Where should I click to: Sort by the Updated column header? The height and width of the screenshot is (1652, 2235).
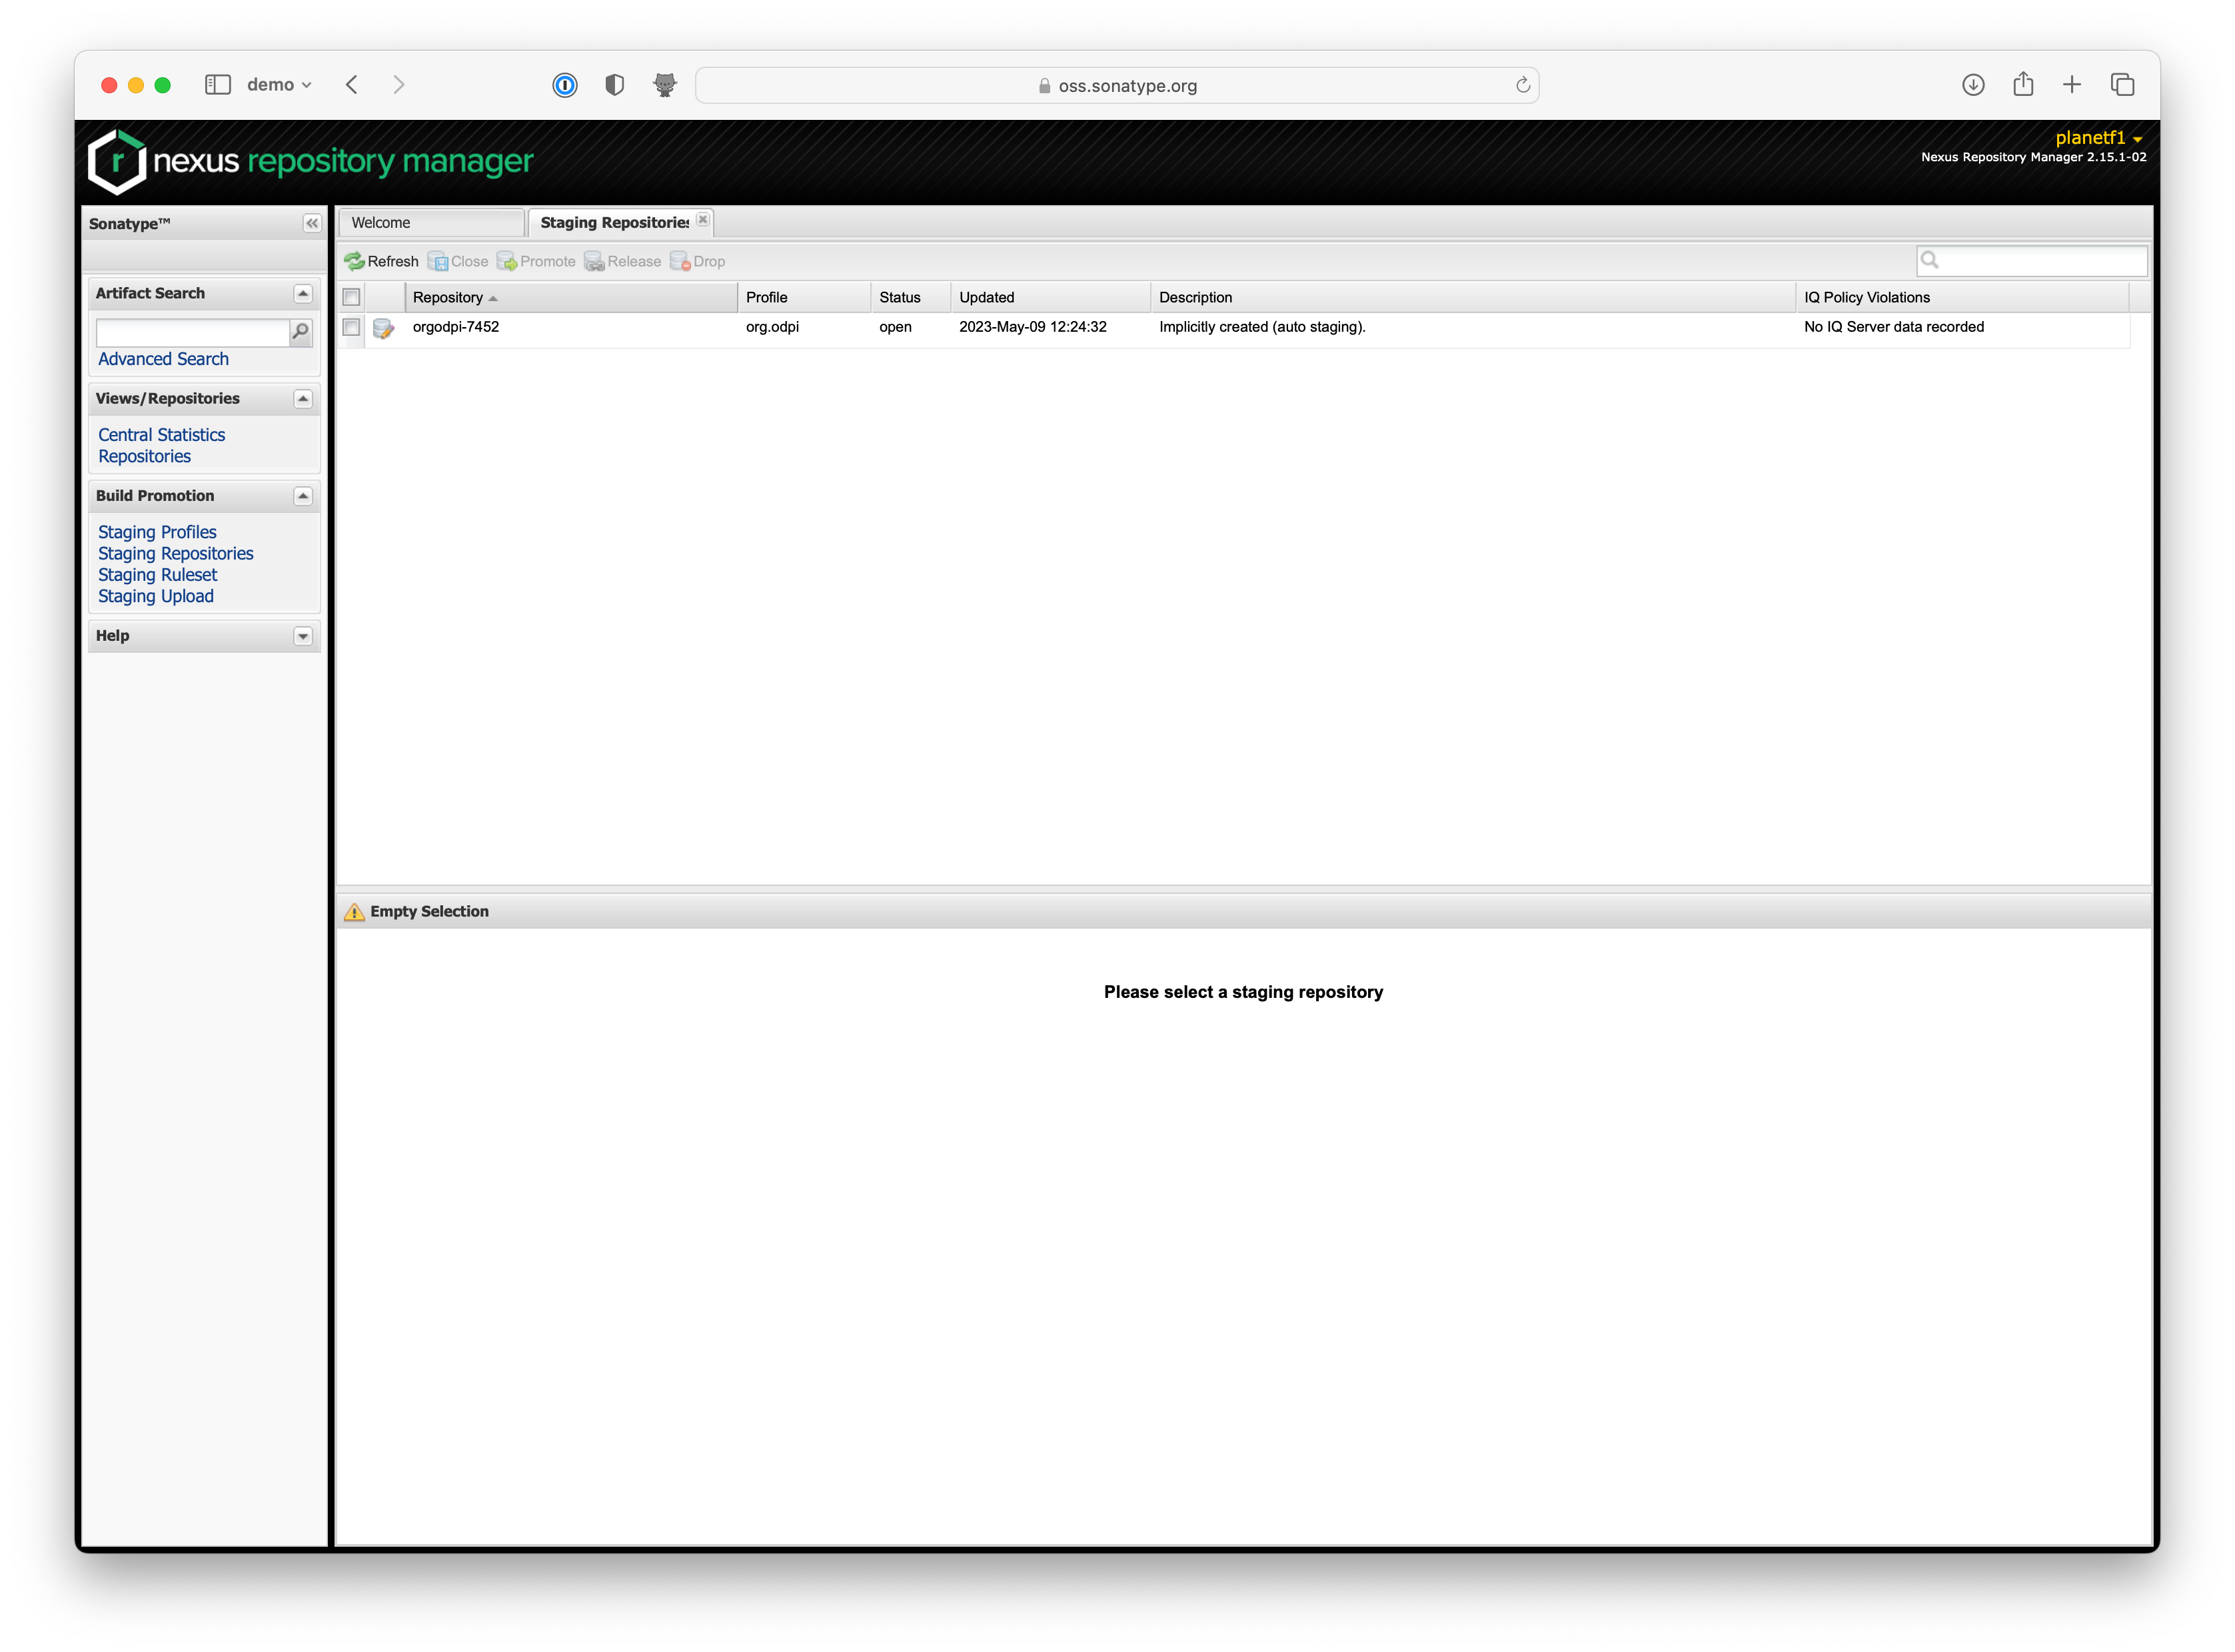pos(1050,297)
